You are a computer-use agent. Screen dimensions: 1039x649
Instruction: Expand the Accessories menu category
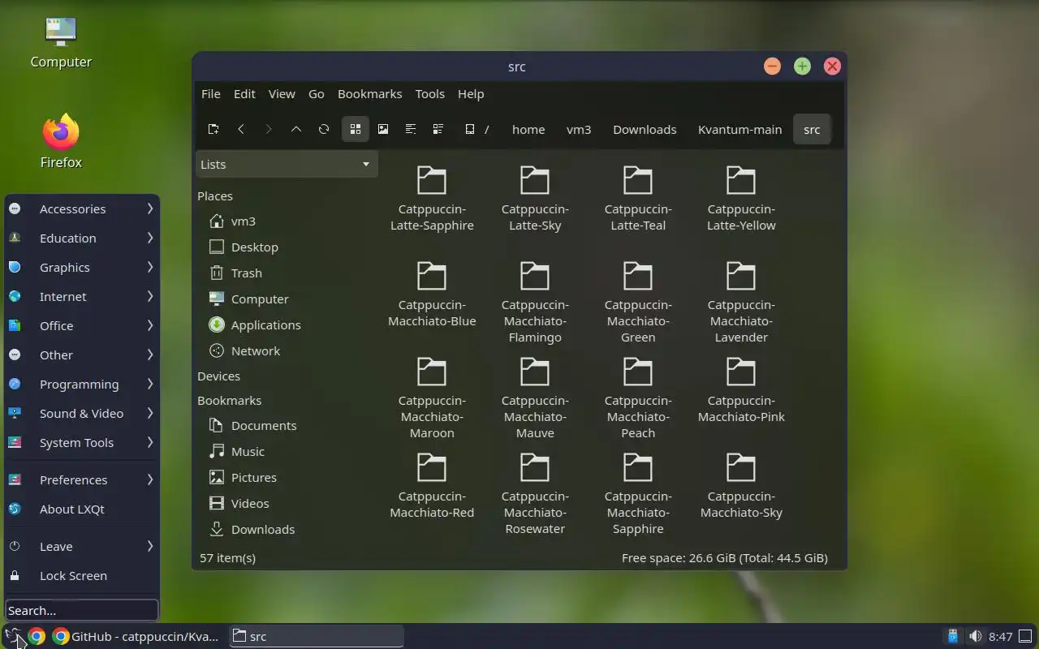[81, 208]
